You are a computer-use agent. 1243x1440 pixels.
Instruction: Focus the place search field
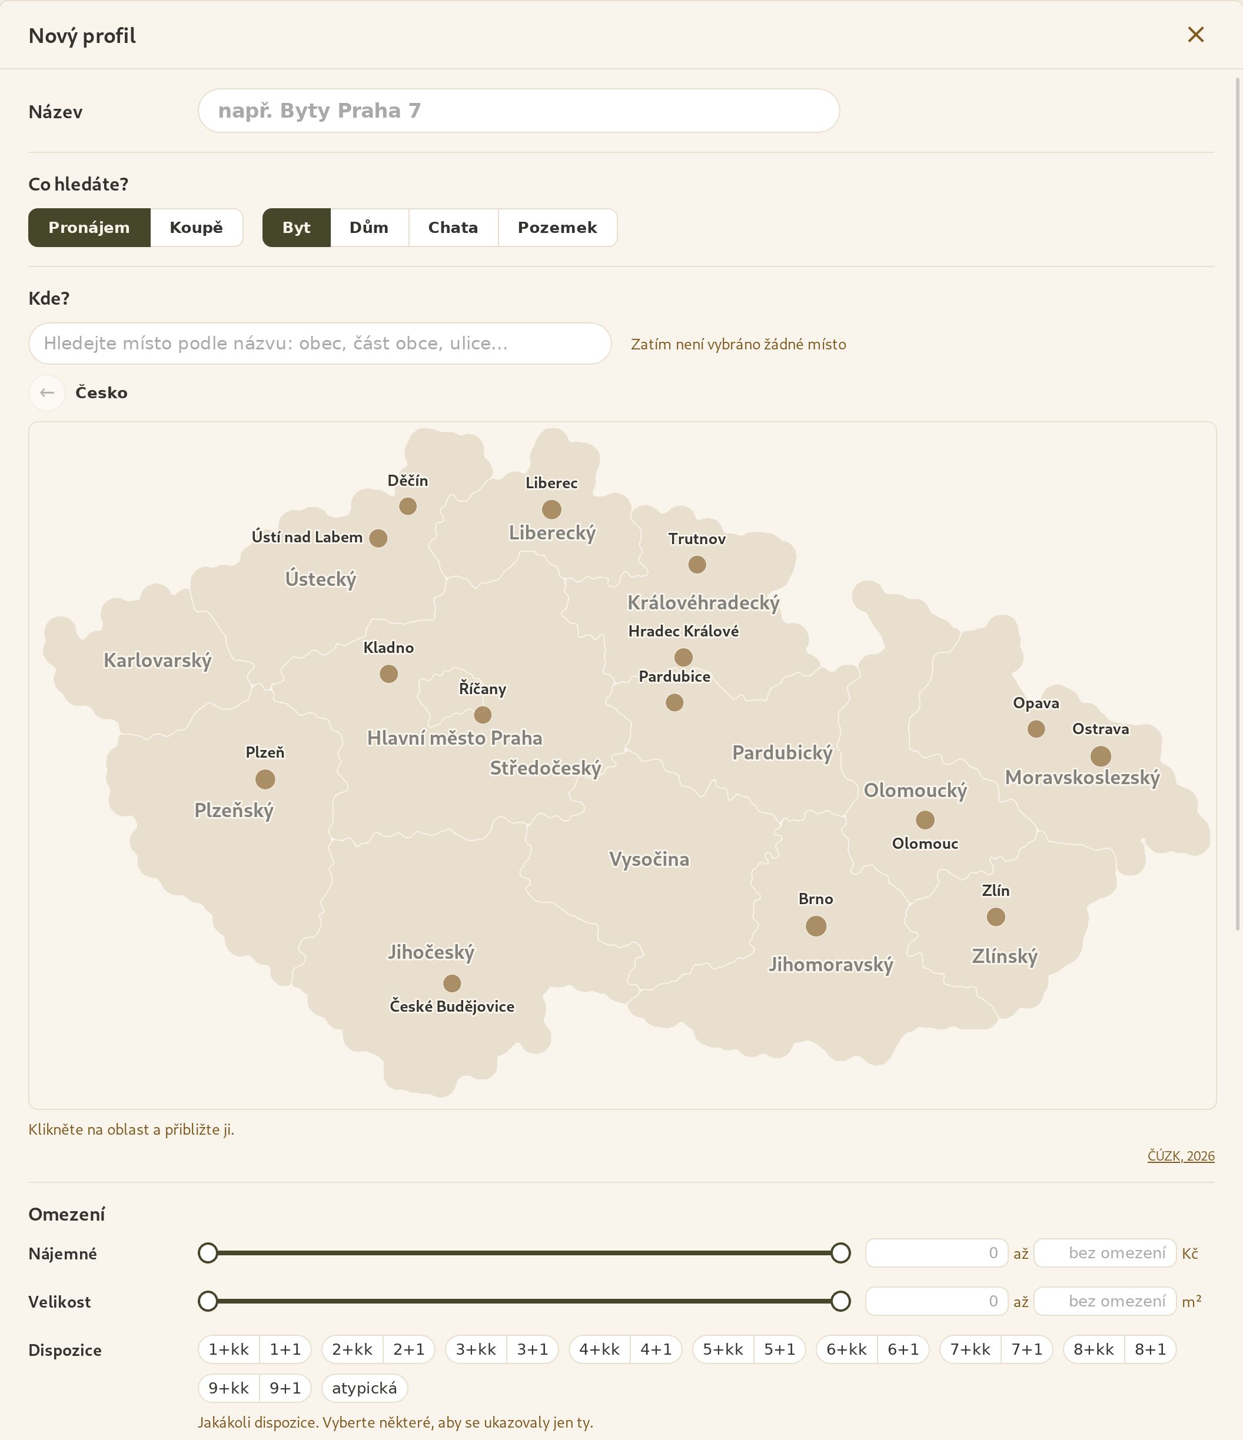click(320, 344)
